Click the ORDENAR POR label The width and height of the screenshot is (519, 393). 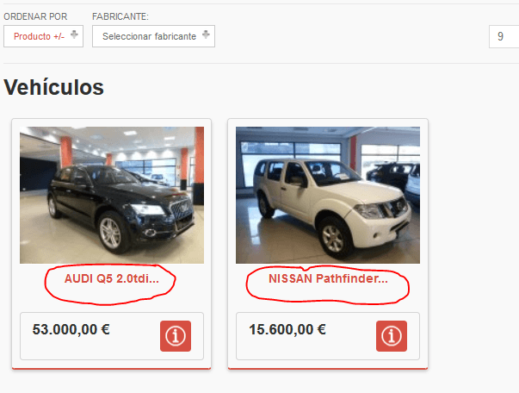pos(35,16)
